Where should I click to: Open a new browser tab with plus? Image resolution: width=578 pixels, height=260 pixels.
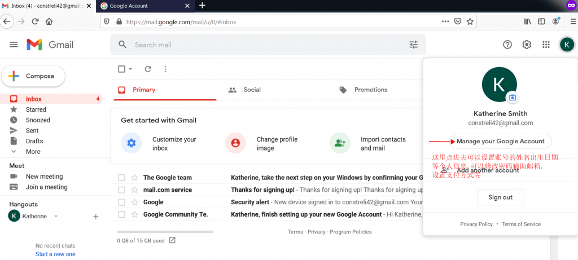pos(202,6)
